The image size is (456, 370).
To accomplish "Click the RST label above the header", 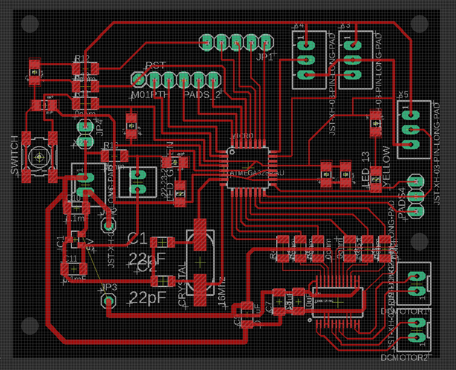I will tap(156, 66).
